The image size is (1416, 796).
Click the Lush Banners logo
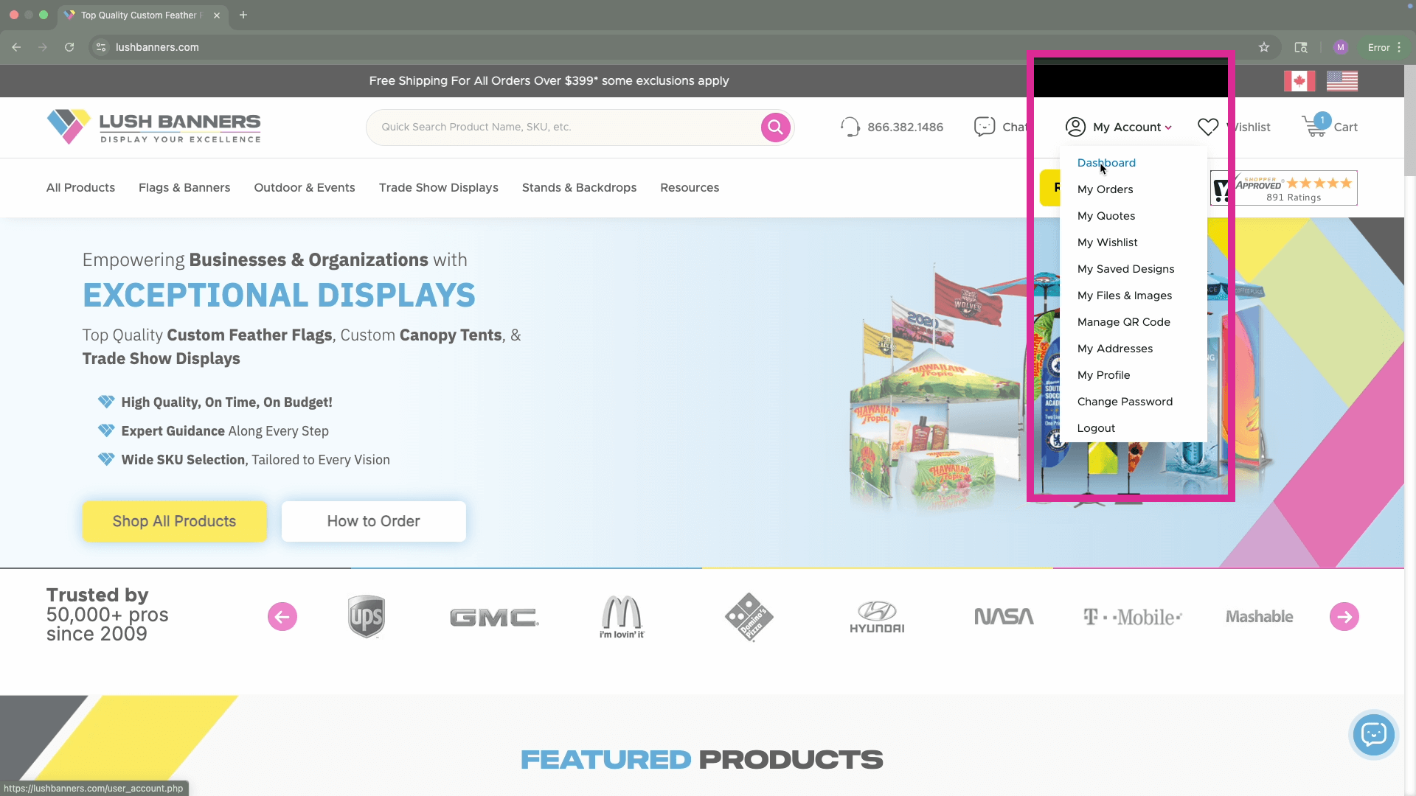click(153, 127)
